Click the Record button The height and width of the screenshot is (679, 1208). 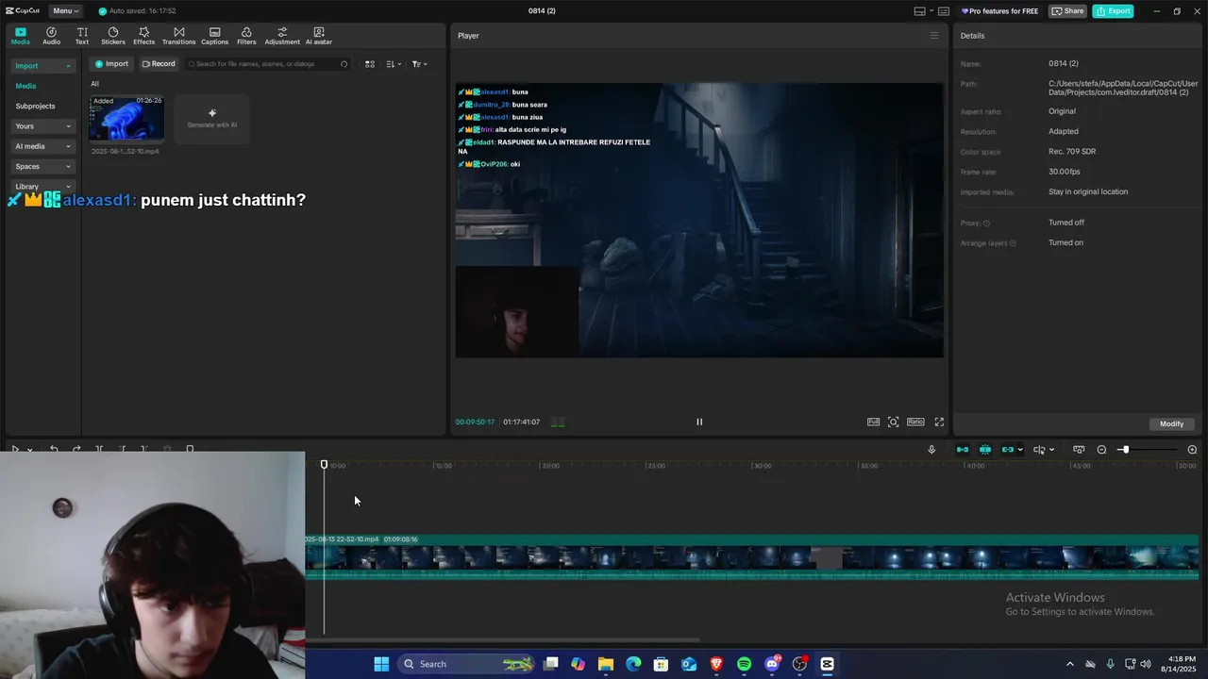(159, 64)
